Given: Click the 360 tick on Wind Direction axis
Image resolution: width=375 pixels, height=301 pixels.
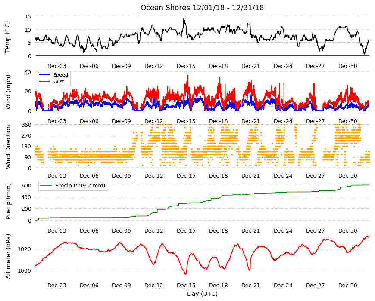Looking at the screenshot, I should point(26,125).
